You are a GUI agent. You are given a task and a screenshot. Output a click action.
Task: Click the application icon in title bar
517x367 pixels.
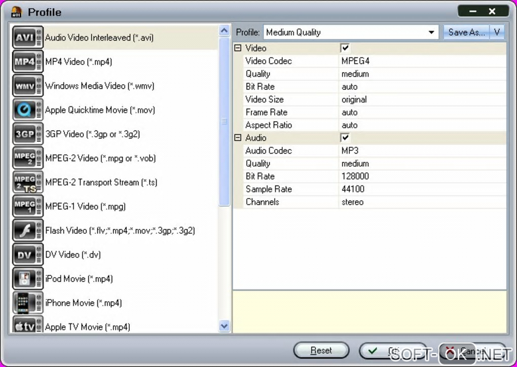16,12
